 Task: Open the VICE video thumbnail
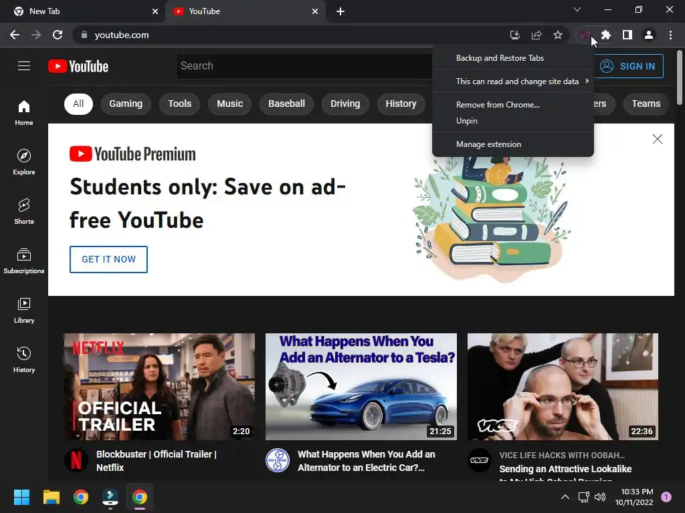tap(563, 387)
